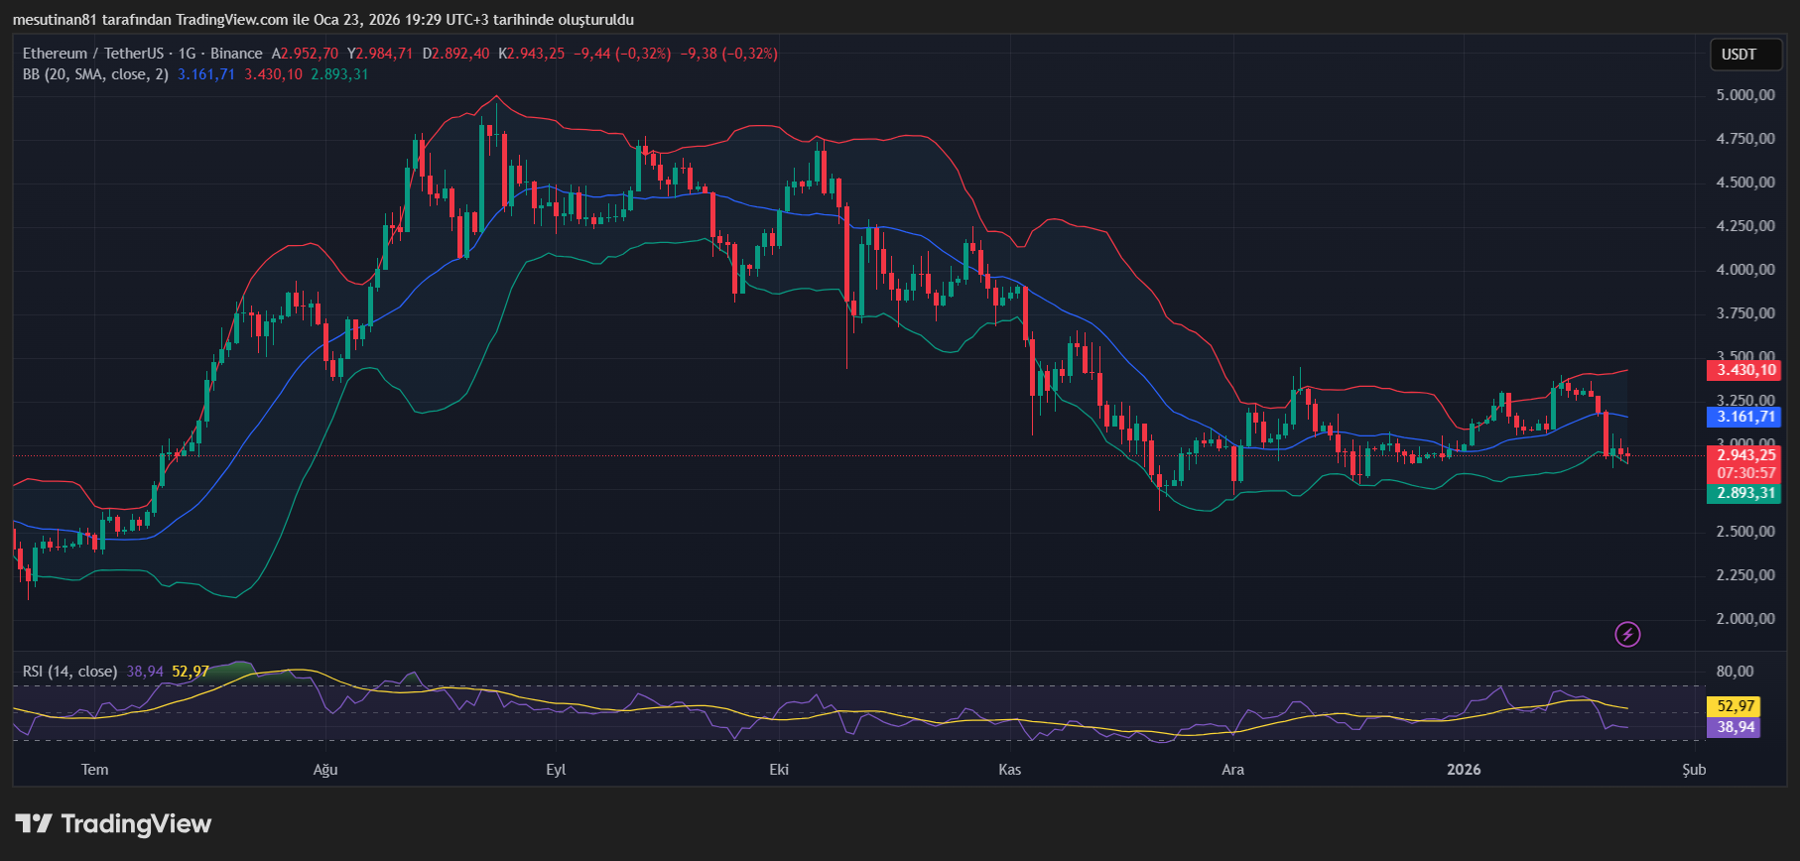Click yellow 52,97 label on RSI axis
Image resolution: width=1800 pixels, height=861 pixels.
1736,706
